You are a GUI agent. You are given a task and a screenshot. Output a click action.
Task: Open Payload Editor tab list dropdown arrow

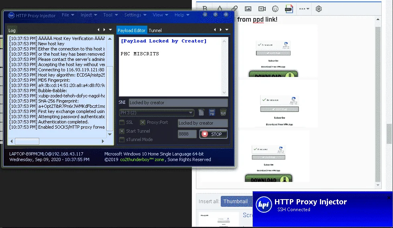pyautogui.click(x=227, y=30)
